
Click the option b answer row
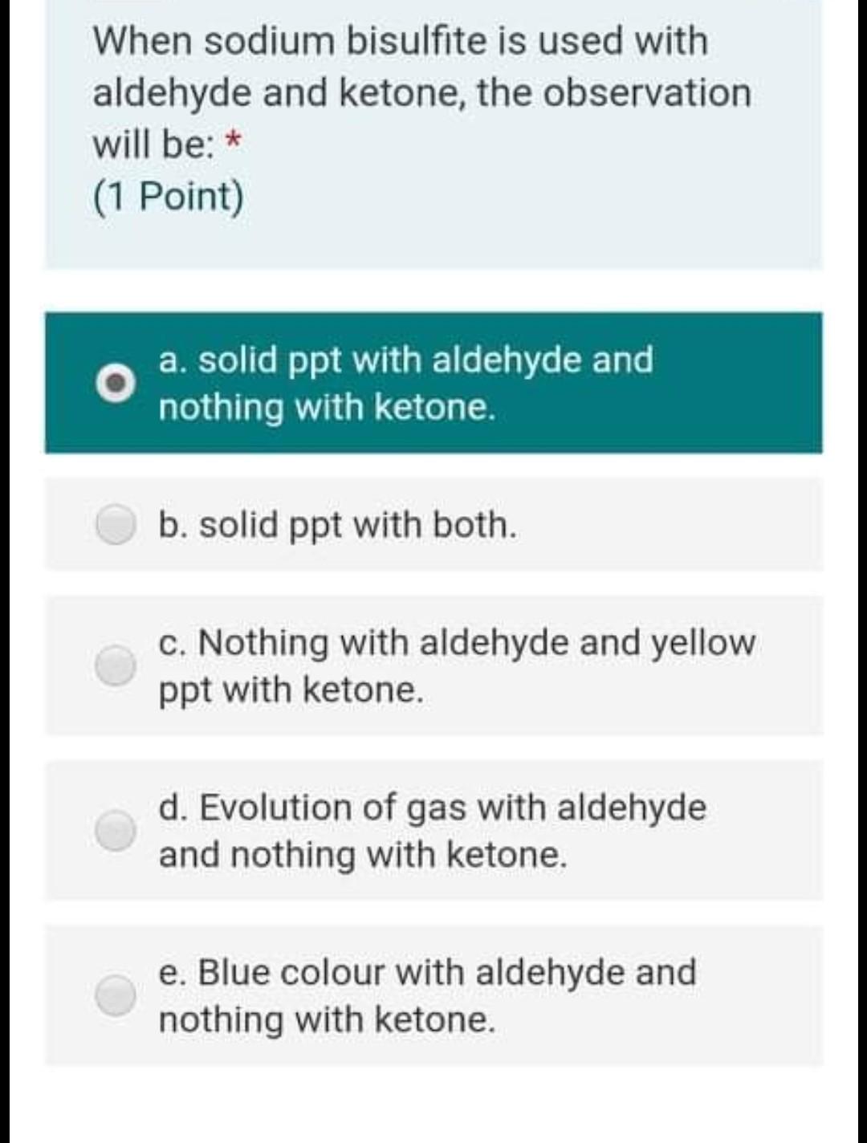tap(433, 524)
